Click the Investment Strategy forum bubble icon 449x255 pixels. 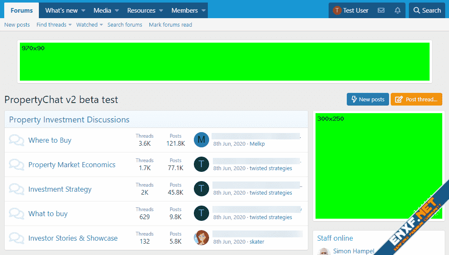coord(16,189)
